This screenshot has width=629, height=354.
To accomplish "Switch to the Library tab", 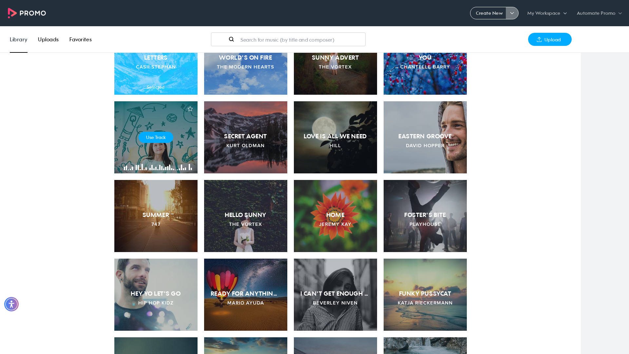I will [18, 39].
